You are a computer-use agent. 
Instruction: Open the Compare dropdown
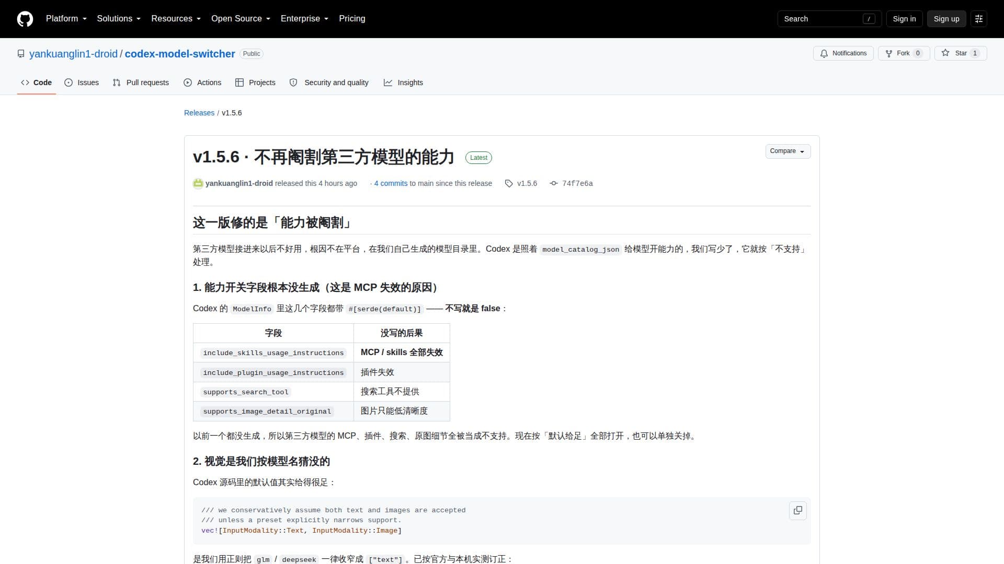tap(788, 151)
